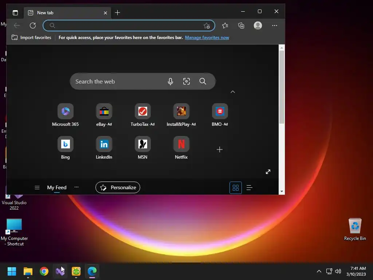Open File Explorer from taskbar
This screenshot has height=280, width=373.
28,271
